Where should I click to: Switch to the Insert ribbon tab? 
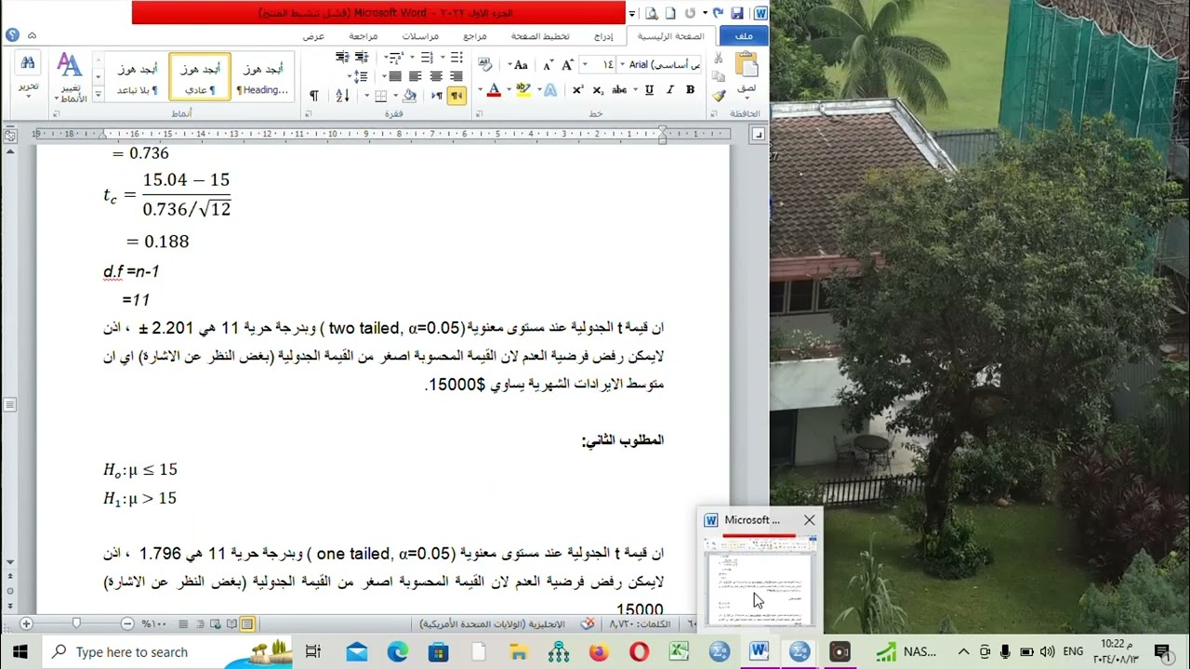(603, 35)
